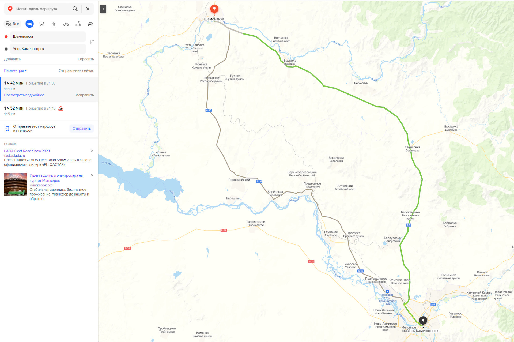Click Посмотреть подробнее link

point(24,95)
